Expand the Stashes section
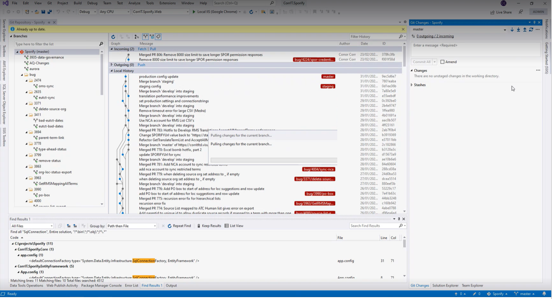The height and width of the screenshot is (299, 552). pos(412,85)
